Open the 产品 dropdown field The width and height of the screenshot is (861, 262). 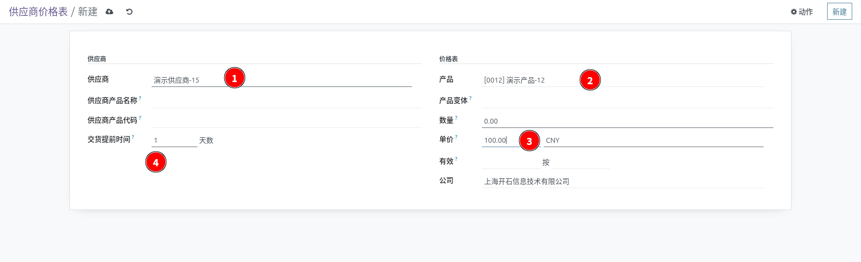(623, 80)
